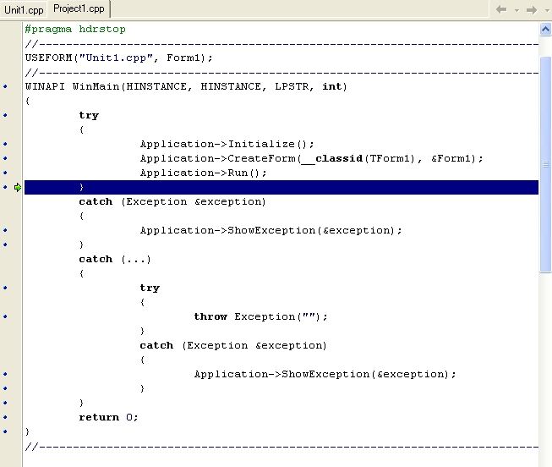Image resolution: width=552 pixels, height=467 pixels.
Task: Click the highlighted current execution line
Action: coord(279,187)
